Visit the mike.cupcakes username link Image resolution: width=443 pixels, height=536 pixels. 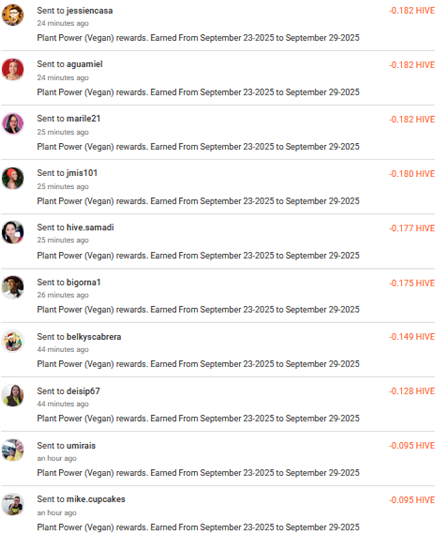pyautogui.click(x=96, y=499)
